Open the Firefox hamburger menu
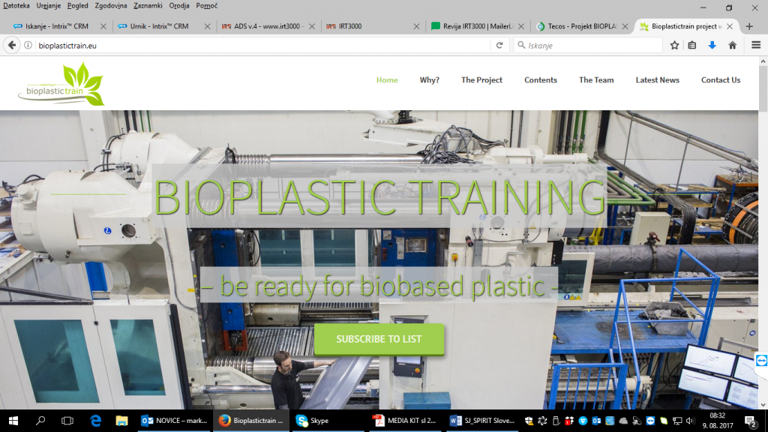The height and width of the screenshot is (432, 768). point(755,45)
